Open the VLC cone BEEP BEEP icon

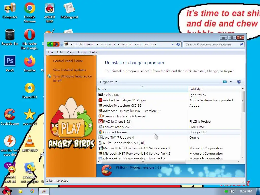[x=29, y=143]
